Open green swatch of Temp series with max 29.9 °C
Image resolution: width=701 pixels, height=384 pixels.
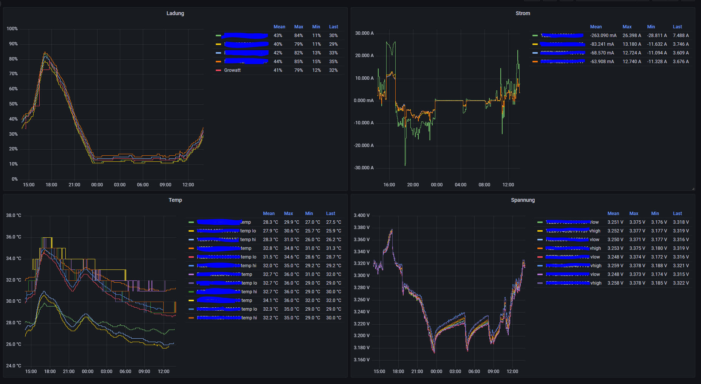pyautogui.click(x=191, y=222)
